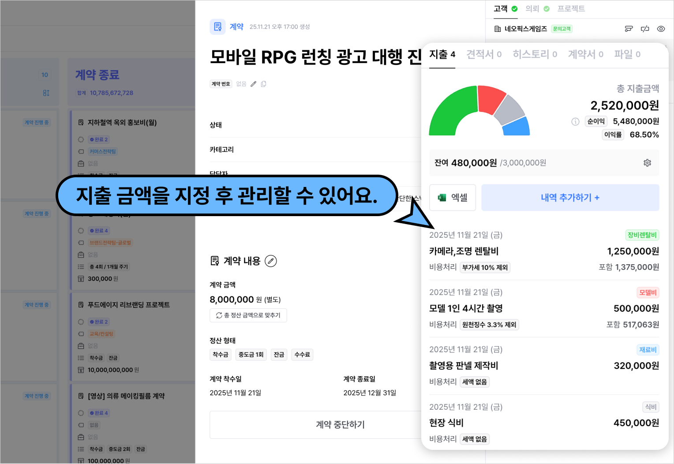Export expenses with the 엑셀 button
Screen dimensions: 674x464
[453, 198]
